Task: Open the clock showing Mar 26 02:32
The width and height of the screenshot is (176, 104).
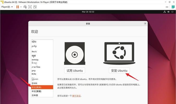Action: click(88, 12)
